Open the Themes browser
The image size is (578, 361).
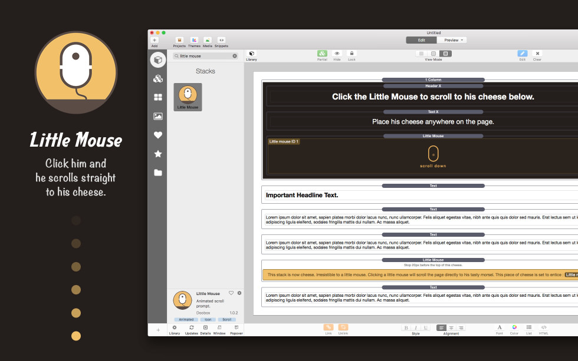(194, 40)
